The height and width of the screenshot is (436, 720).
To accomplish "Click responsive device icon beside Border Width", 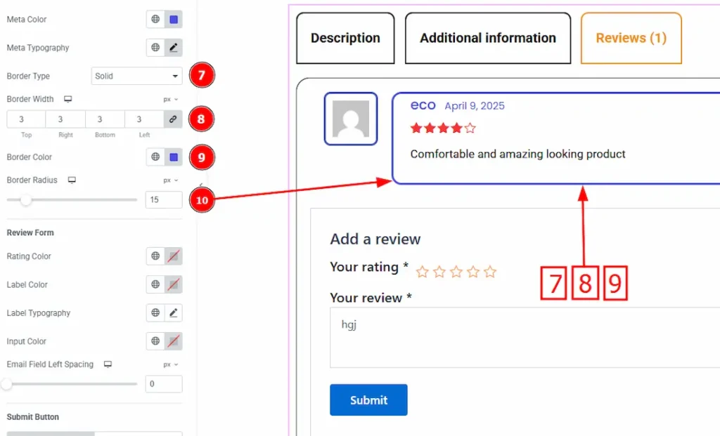I will pos(68,100).
